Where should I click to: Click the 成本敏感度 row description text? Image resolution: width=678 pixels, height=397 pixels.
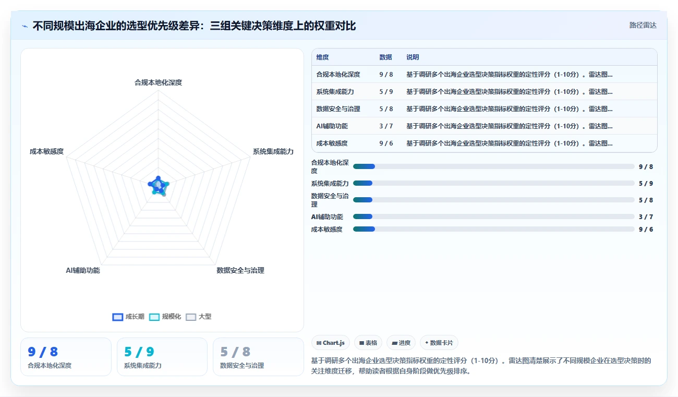[x=510, y=143]
